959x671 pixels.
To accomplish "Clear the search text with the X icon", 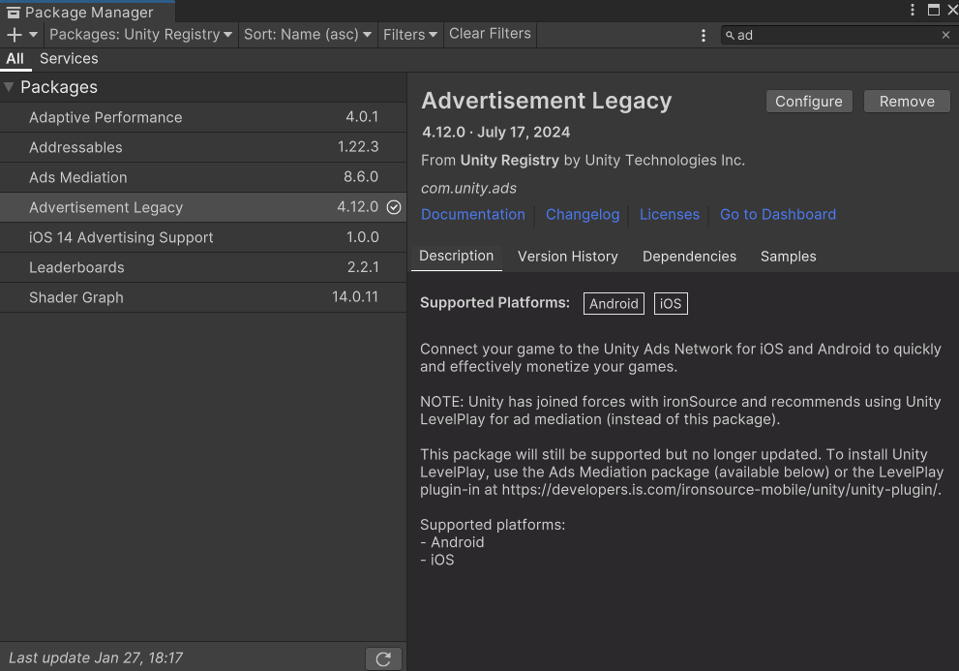I will (945, 36).
